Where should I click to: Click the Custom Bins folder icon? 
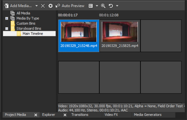click(x=13, y=23)
